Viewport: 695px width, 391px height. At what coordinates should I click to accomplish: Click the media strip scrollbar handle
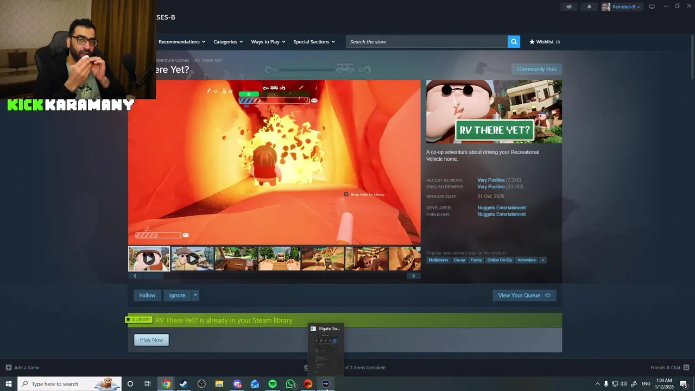click(x=153, y=276)
